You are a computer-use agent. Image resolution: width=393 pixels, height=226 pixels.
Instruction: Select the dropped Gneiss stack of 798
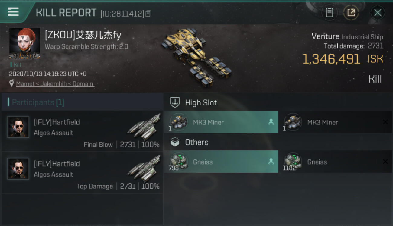[x=221, y=162]
